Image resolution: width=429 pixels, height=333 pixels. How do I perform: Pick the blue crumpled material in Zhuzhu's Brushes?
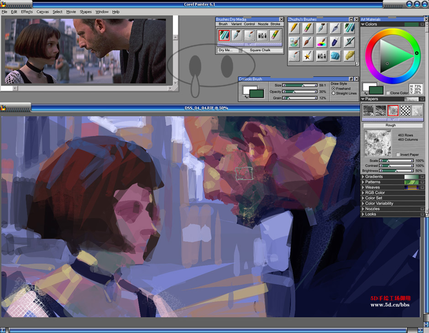335,56
